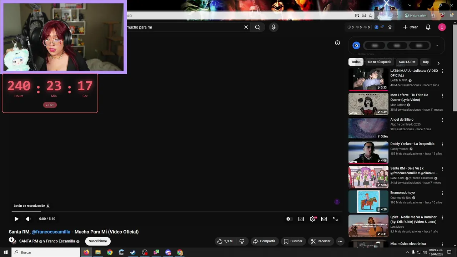Click the Crear button

(410, 27)
